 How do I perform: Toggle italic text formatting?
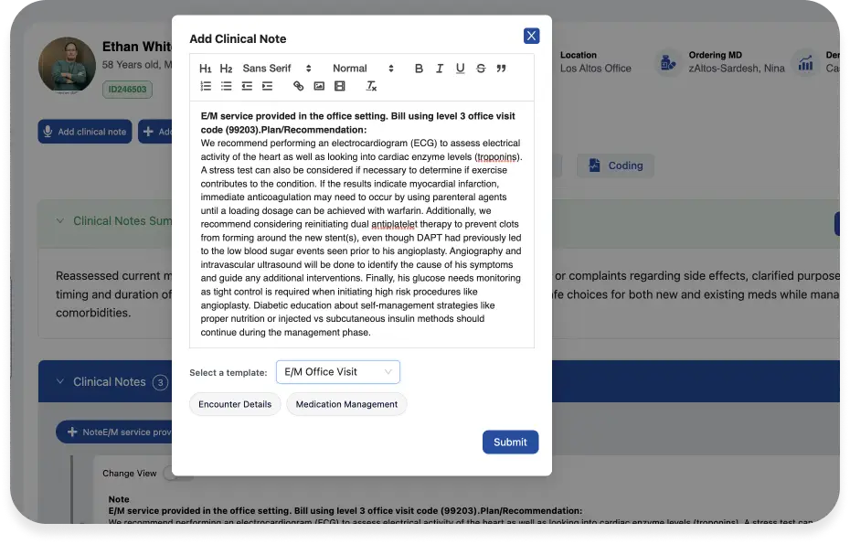440,69
